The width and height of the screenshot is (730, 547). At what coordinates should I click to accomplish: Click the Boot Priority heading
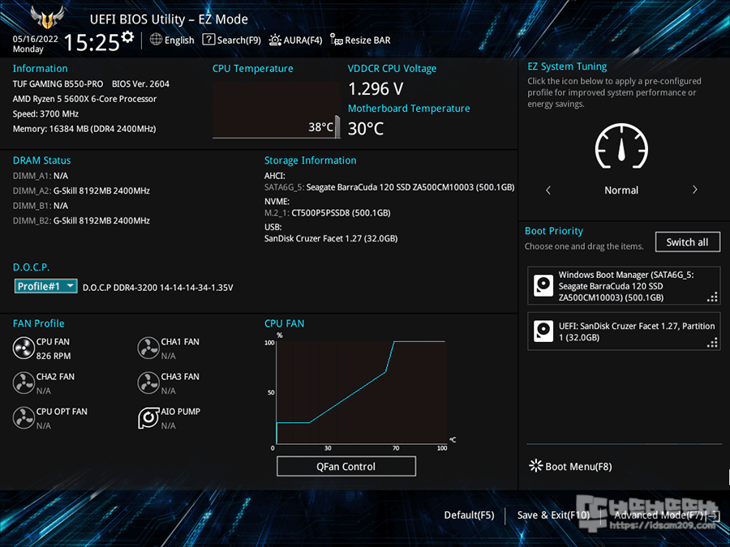click(553, 231)
